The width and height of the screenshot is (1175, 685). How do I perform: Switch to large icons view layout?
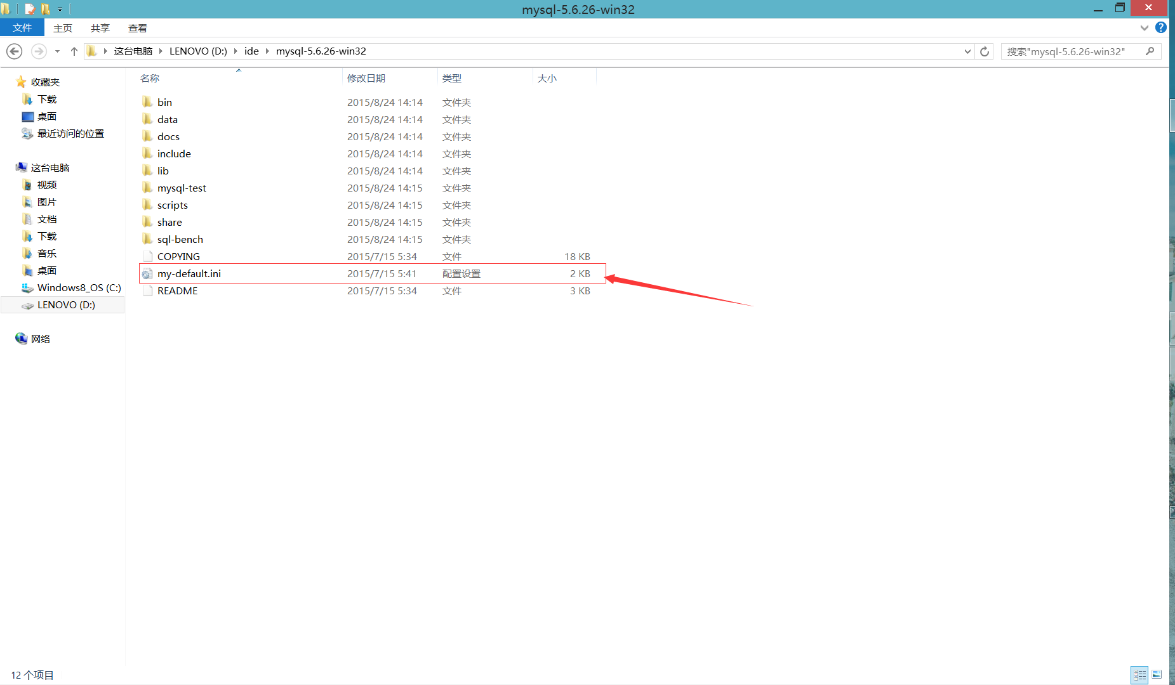(1157, 675)
